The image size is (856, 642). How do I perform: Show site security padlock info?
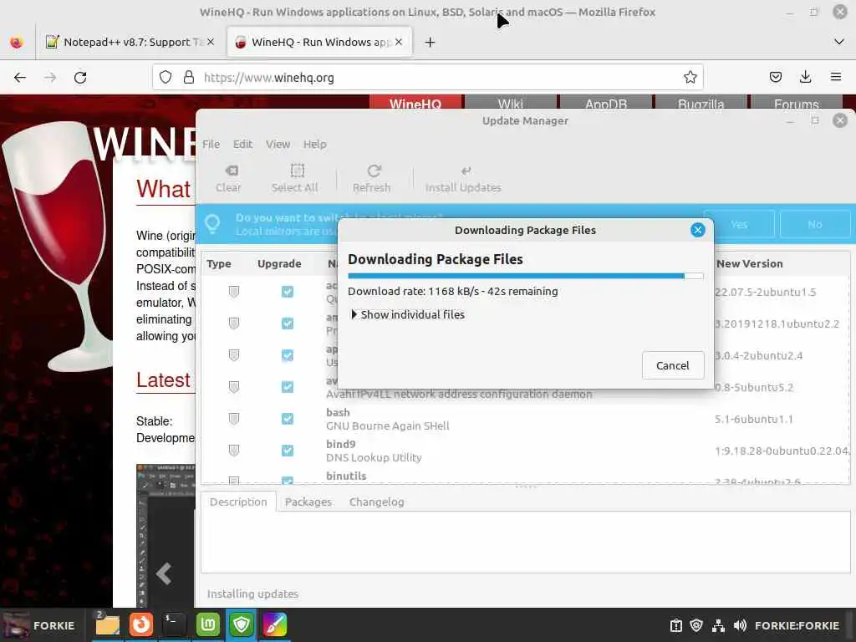(189, 78)
